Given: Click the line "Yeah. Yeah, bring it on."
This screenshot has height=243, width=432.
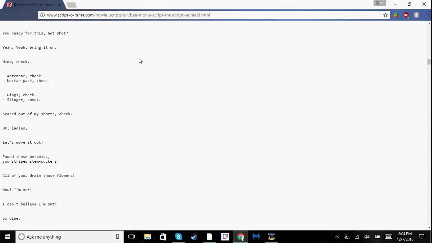Looking at the screenshot, I should tap(29, 47).
